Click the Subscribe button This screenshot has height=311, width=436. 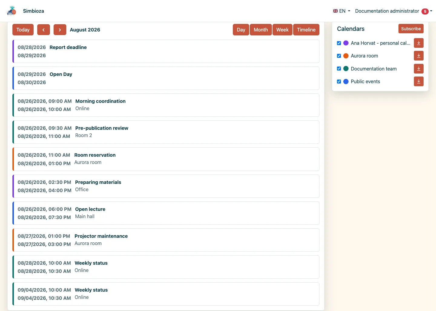(x=411, y=29)
